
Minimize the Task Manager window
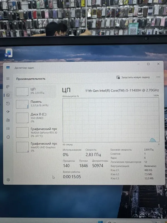click(x=138, y=64)
